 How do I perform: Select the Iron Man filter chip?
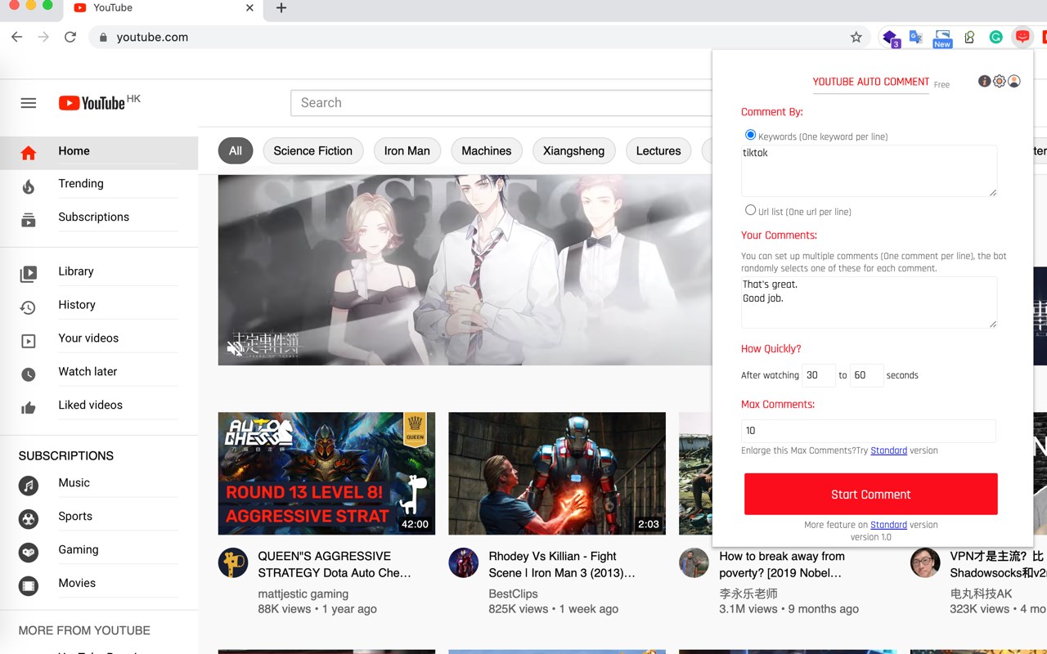pos(407,150)
